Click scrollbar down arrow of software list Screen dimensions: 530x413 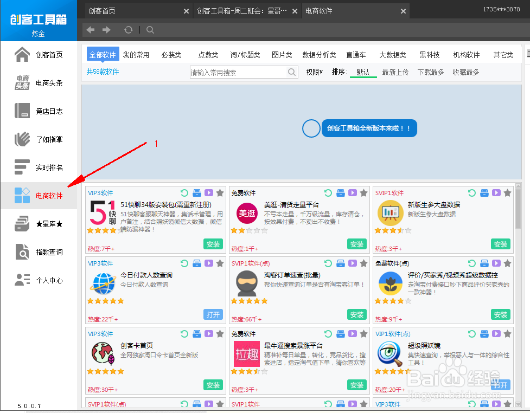518,404
